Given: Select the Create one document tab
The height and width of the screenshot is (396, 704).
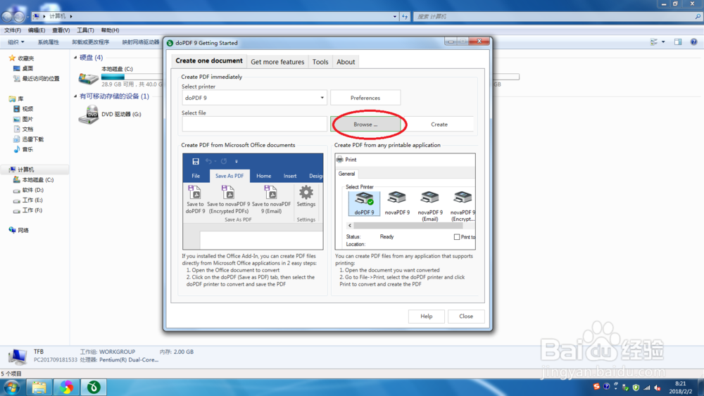Looking at the screenshot, I should point(209,60).
